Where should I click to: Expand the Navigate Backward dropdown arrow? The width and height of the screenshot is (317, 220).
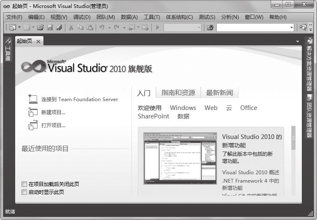pos(138,27)
